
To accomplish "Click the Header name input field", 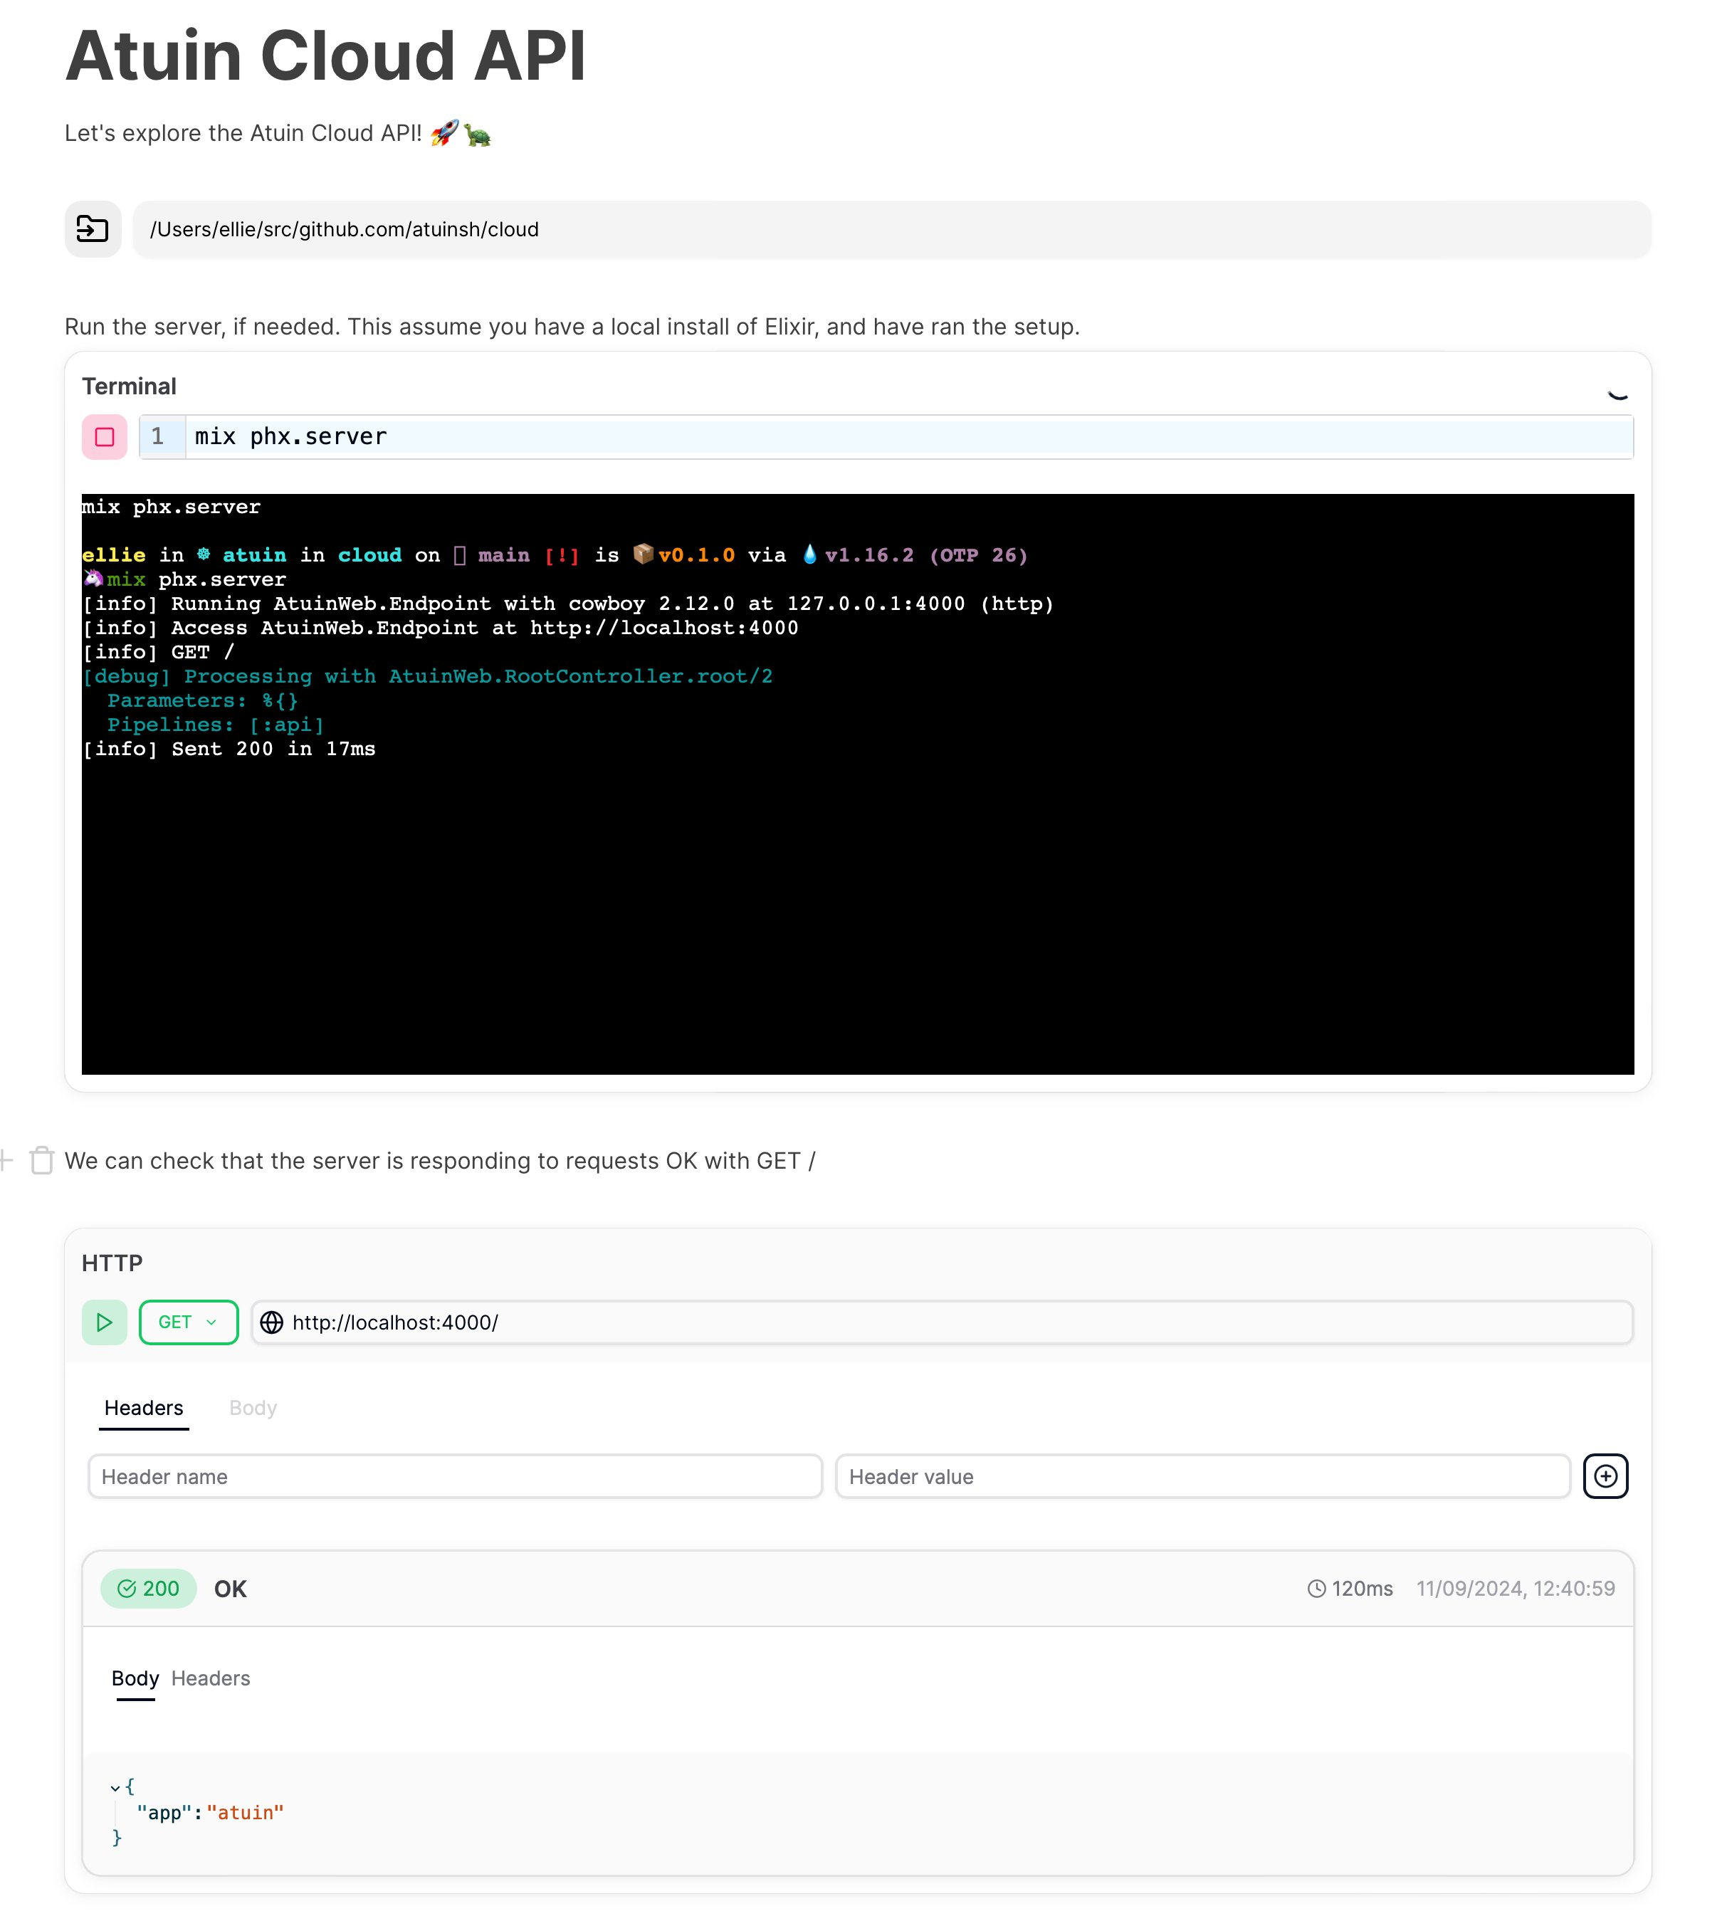I will [454, 1475].
